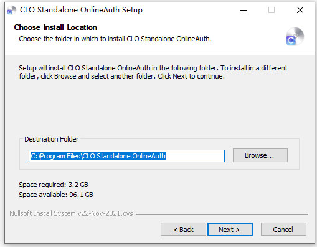
Task: Click the Destination Folder group label
Action: (x=52, y=139)
